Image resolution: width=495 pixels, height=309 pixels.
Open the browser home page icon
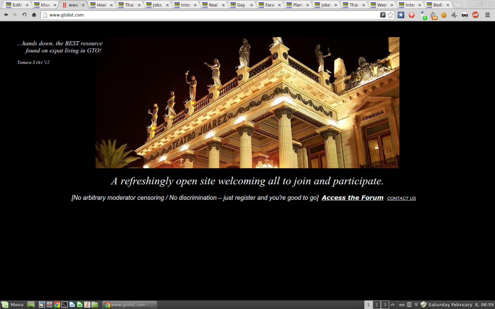coord(34,15)
